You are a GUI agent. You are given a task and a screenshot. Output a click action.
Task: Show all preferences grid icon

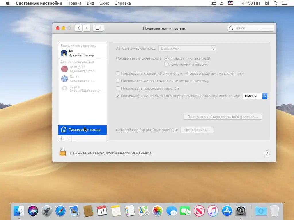tap(98, 28)
